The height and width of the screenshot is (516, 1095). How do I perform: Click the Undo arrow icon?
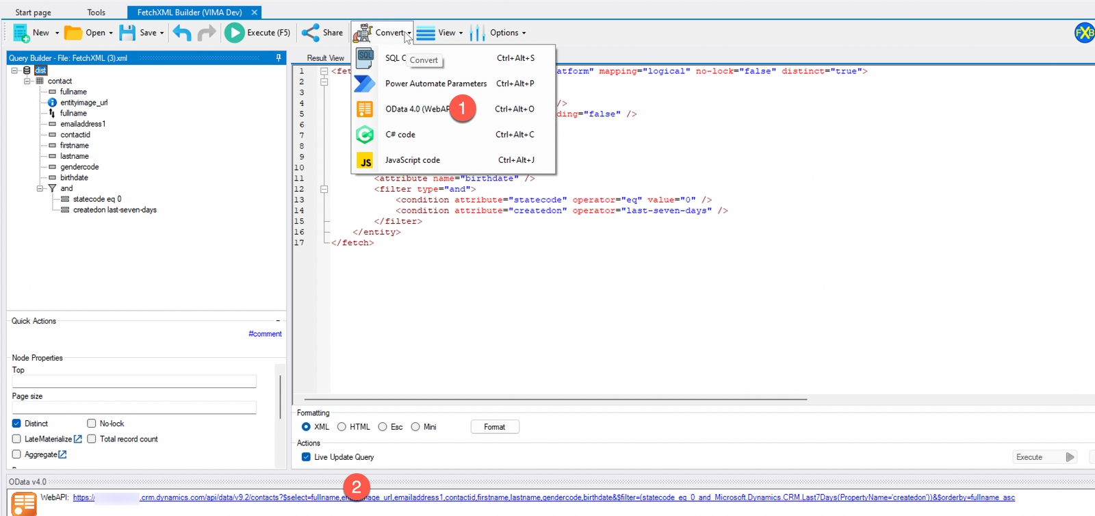[181, 33]
